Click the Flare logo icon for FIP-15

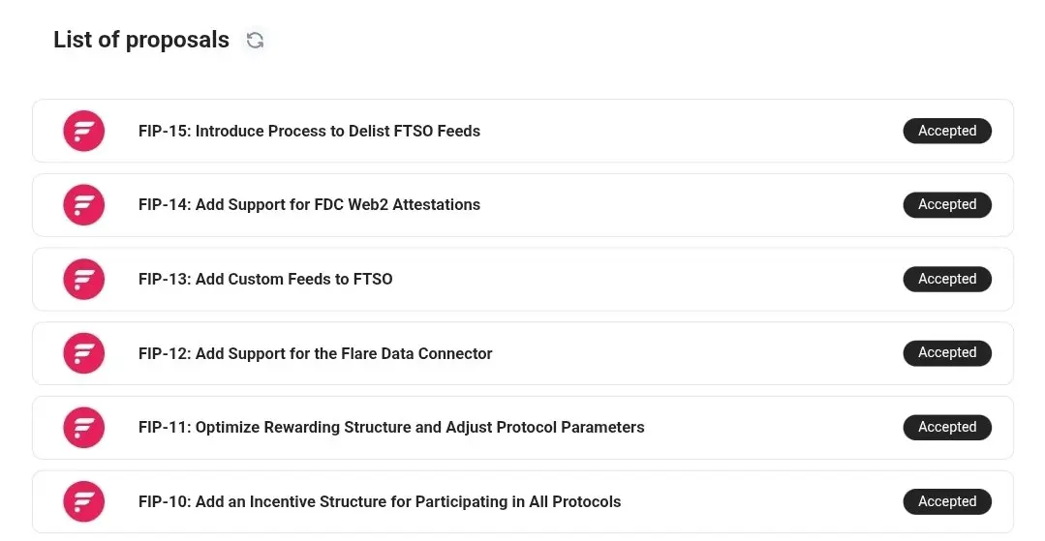(x=84, y=131)
